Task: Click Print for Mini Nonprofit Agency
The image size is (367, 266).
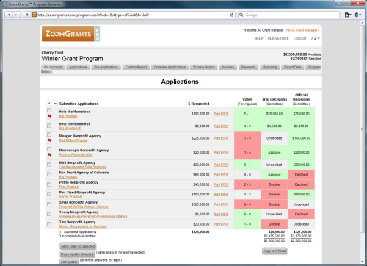Action: click(217, 165)
